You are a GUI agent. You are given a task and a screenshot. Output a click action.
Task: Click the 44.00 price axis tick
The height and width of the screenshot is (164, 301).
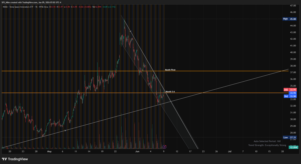click(x=293, y=26)
